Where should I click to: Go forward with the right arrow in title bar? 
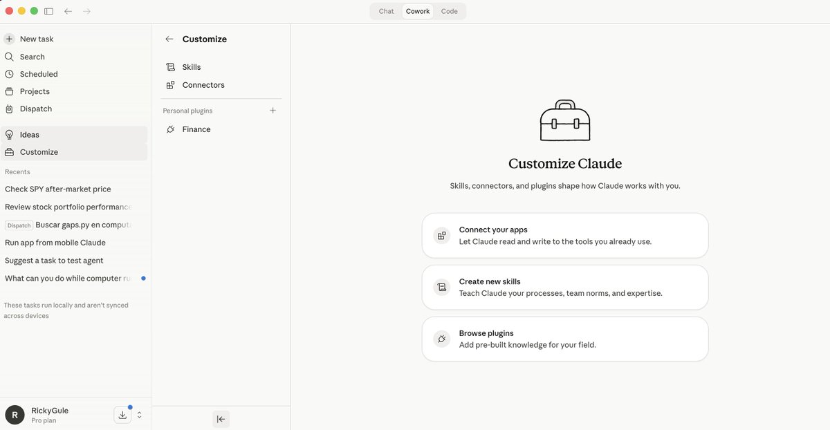coord(86,11)
